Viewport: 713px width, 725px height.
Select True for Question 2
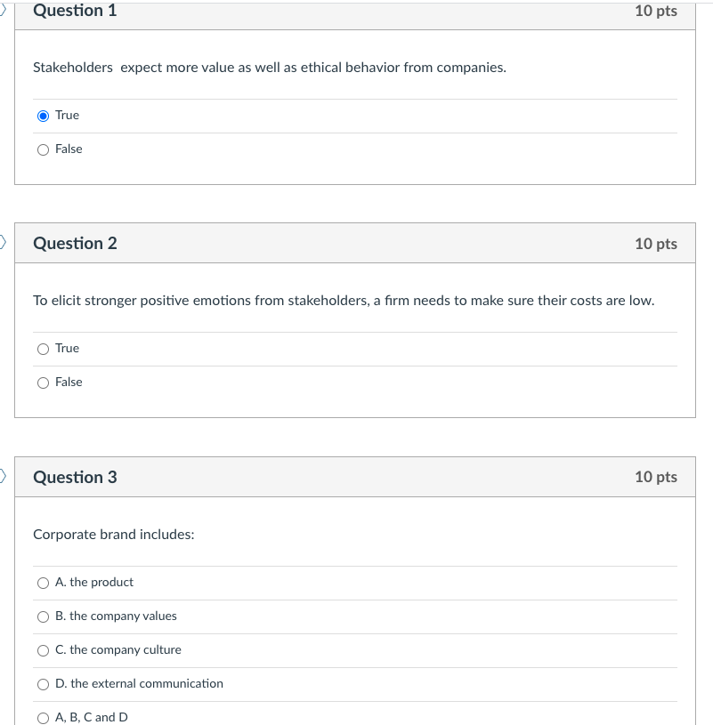coord(43,348)
